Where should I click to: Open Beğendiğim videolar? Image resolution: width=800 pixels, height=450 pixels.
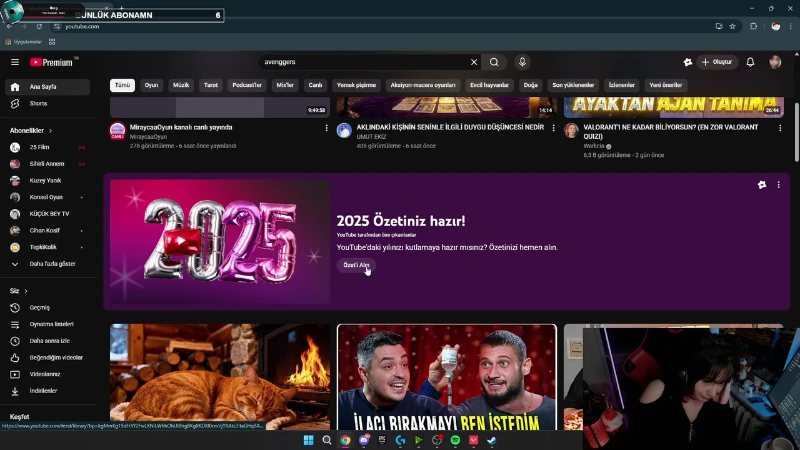point(47,357)
